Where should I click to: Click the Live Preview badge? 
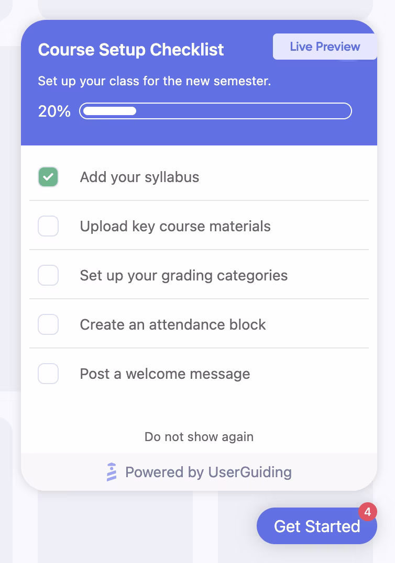click(x=325, y=47)
